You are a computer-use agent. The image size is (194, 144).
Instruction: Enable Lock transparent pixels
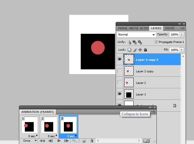click(x=130, y=50)
